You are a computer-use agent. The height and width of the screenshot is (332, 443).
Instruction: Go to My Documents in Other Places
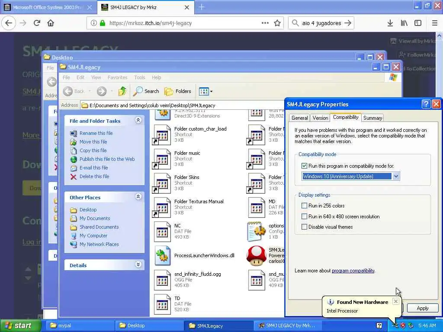95,218
